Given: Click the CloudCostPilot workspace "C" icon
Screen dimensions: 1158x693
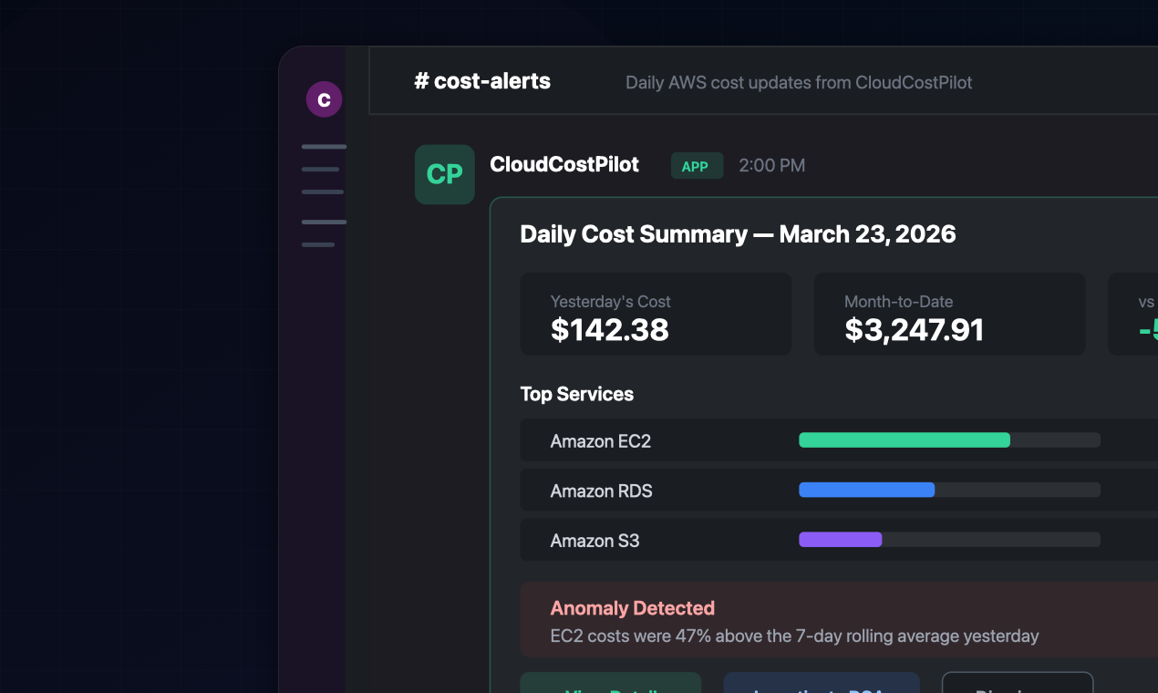Looking at the screenshot, I should (x=324, y=98).
